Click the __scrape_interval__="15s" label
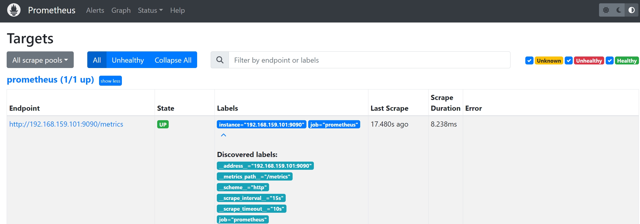 251,198
